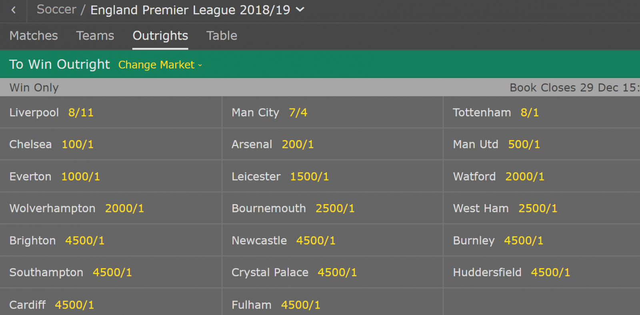
Task: Expand the England Premier League 2018/19 dropdown
Action: coord(300,10)
